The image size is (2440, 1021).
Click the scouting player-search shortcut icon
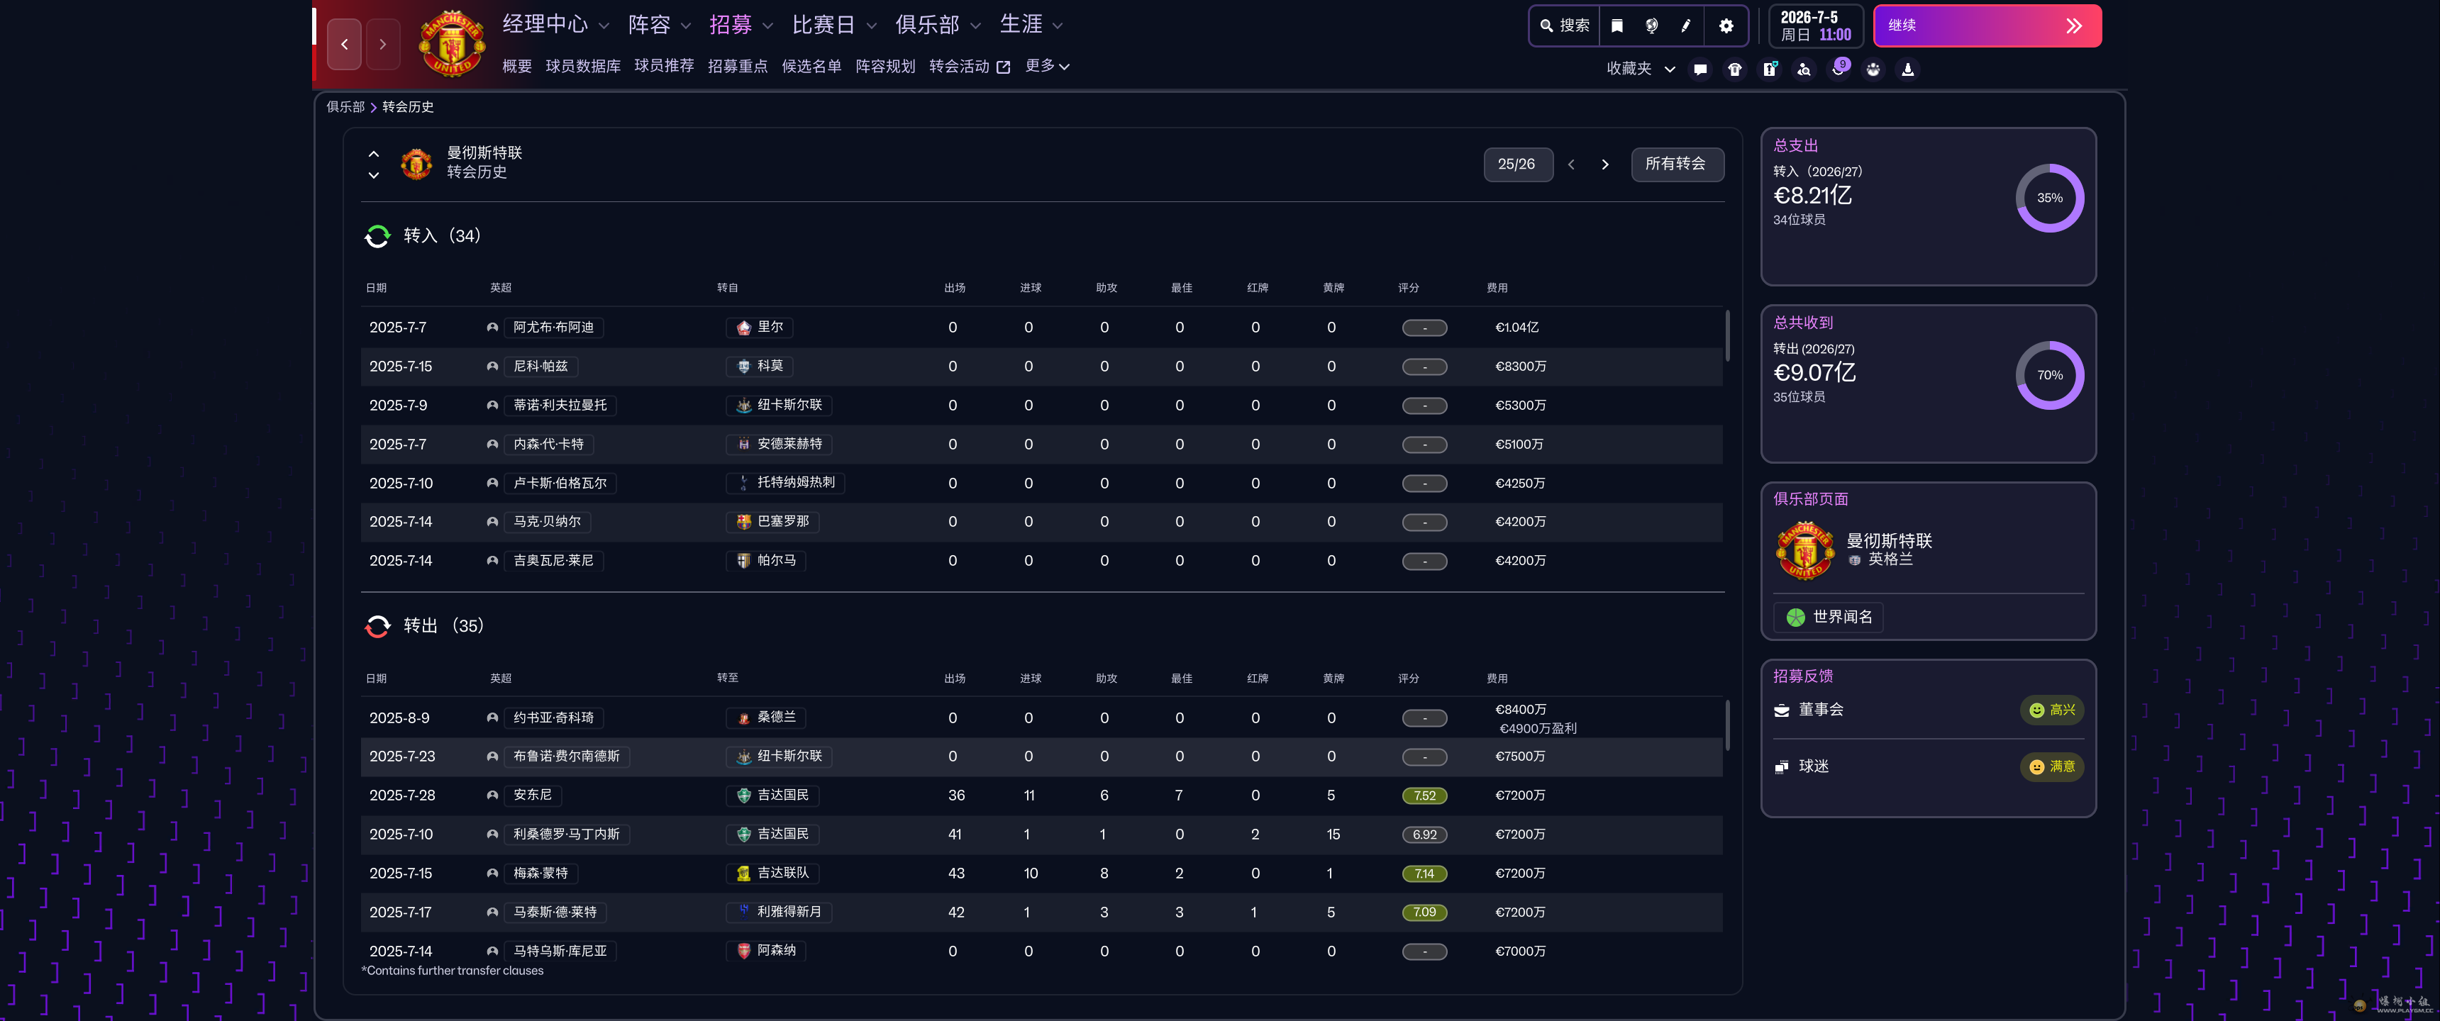(x=1804, y=69)
